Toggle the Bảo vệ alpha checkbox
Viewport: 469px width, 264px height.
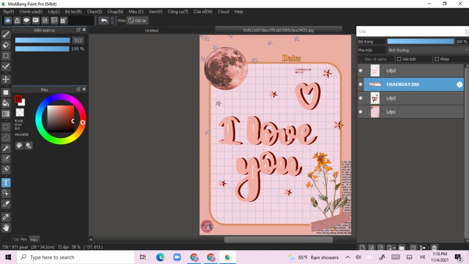tap(361, 59)
